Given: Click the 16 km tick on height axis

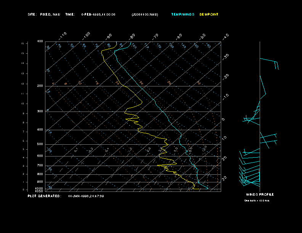Looking at the screenshot, I should pos(22,43).
